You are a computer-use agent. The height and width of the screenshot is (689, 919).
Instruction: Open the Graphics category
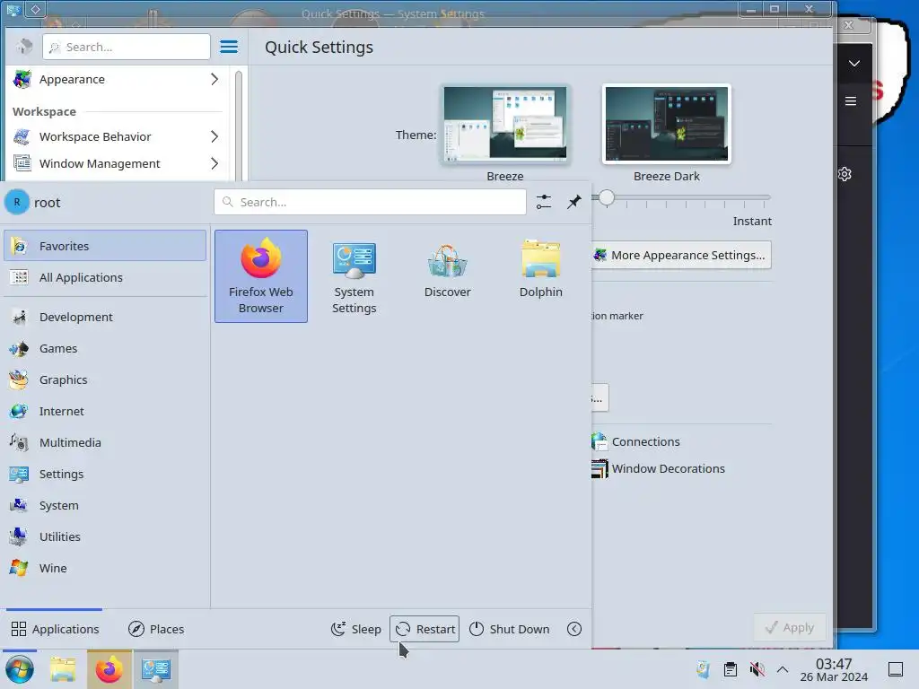tap(105, 379)
